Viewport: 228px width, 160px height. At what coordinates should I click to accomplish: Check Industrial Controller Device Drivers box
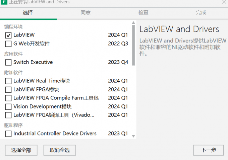click(x=8, y=134)
